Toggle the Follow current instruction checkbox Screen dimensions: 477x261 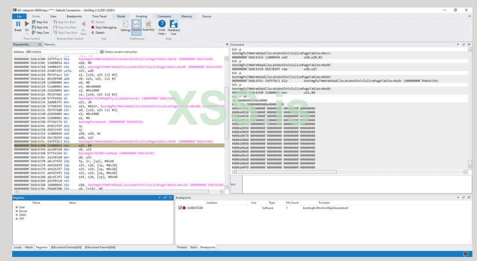pos(102,52)
